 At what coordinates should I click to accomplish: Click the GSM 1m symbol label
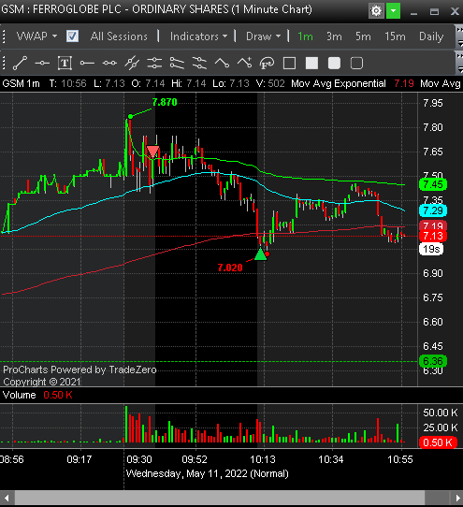(21, 84)
